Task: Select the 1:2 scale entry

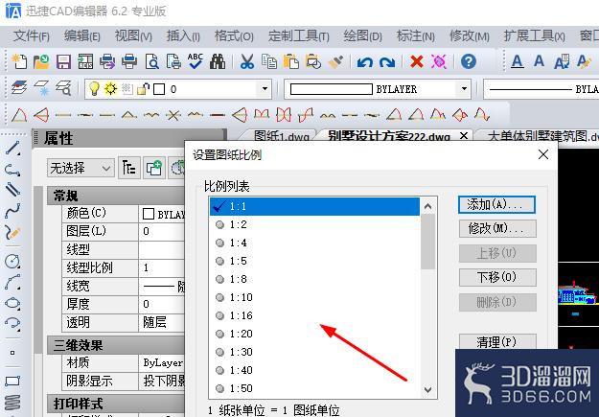Action: pyautogui.click(x=314, y=224)
